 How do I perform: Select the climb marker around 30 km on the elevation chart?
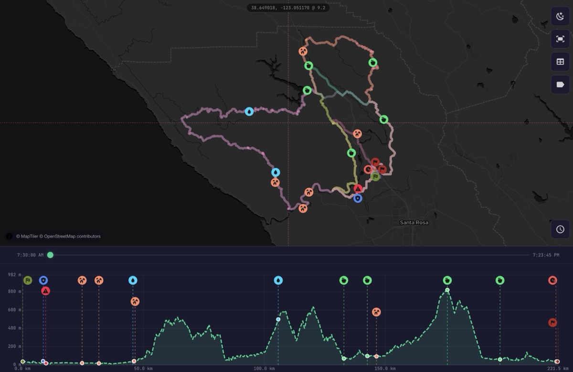pyautogui.click(x=82, y=280)
